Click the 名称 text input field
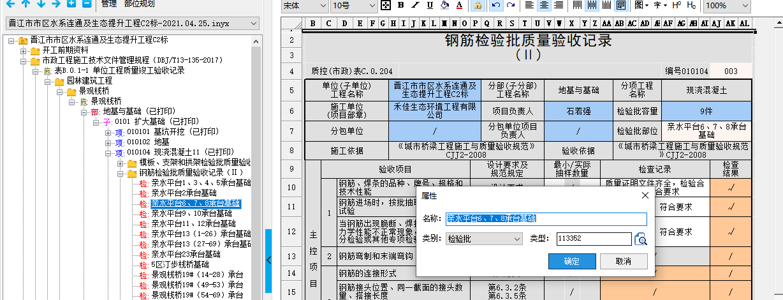 pos(546,219)
